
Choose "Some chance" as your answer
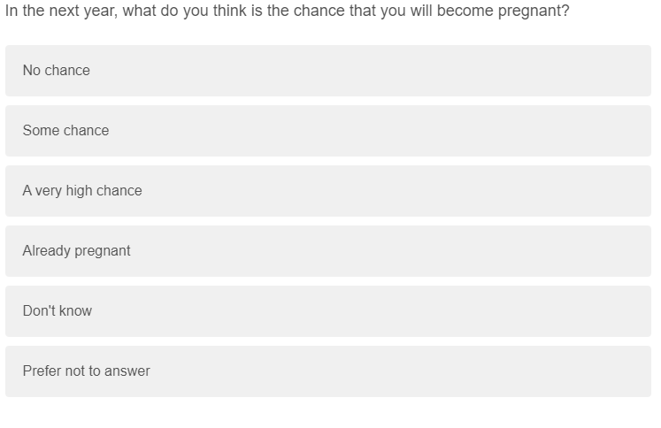(x=327, y=131)
